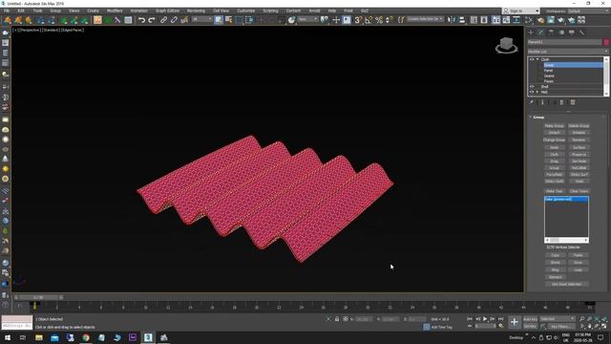
Task: Click the object color swatch
Action: point(606,42)
